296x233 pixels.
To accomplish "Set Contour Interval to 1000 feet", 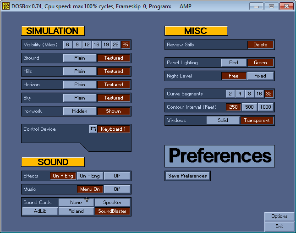I will click(265, 107).
